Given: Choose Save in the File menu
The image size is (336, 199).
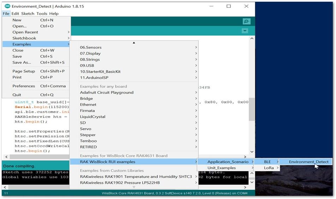Looking at the screenshot, I should pos(36,56).
